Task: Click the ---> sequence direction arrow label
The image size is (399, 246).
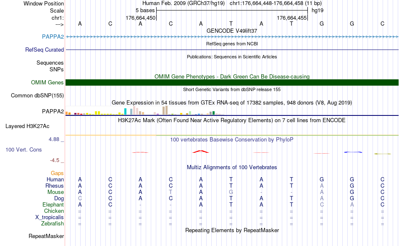Action: (x=59, y=24)
